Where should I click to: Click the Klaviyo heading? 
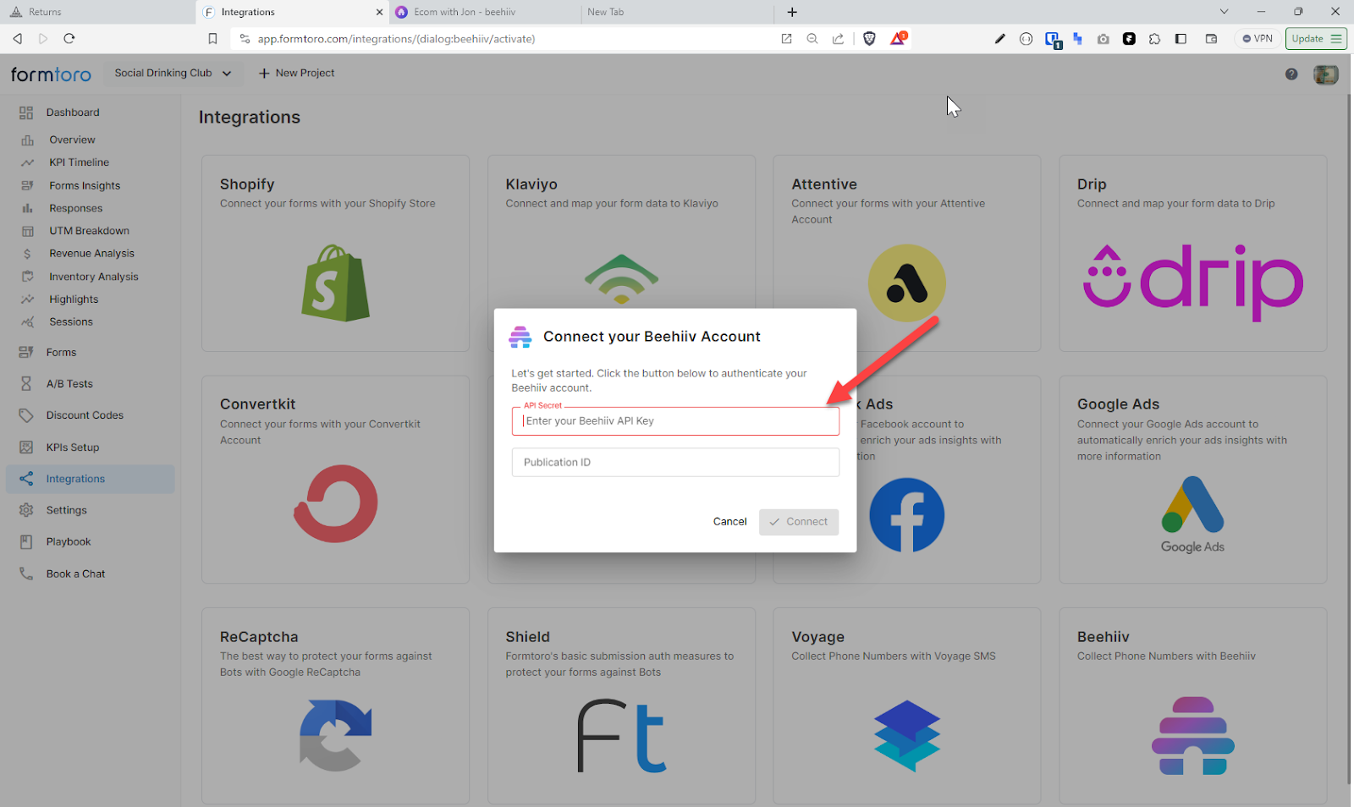[531, 184]
